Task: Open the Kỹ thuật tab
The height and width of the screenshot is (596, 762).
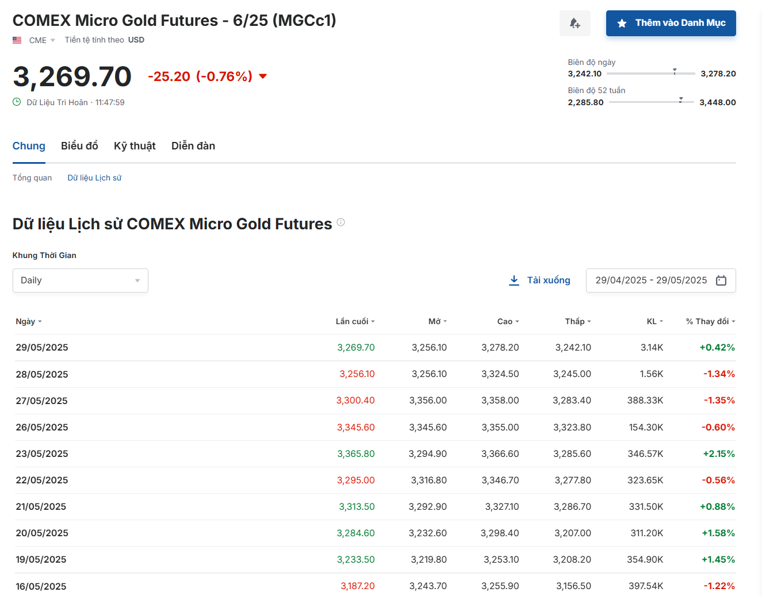Action: [135, 146]
